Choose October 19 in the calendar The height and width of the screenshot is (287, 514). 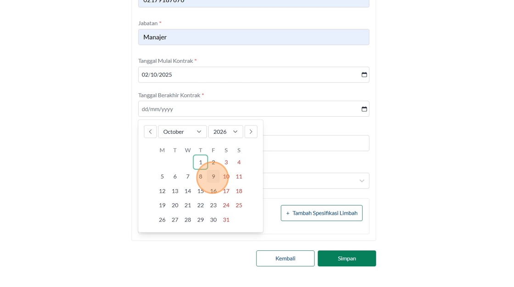click(162, 206)
